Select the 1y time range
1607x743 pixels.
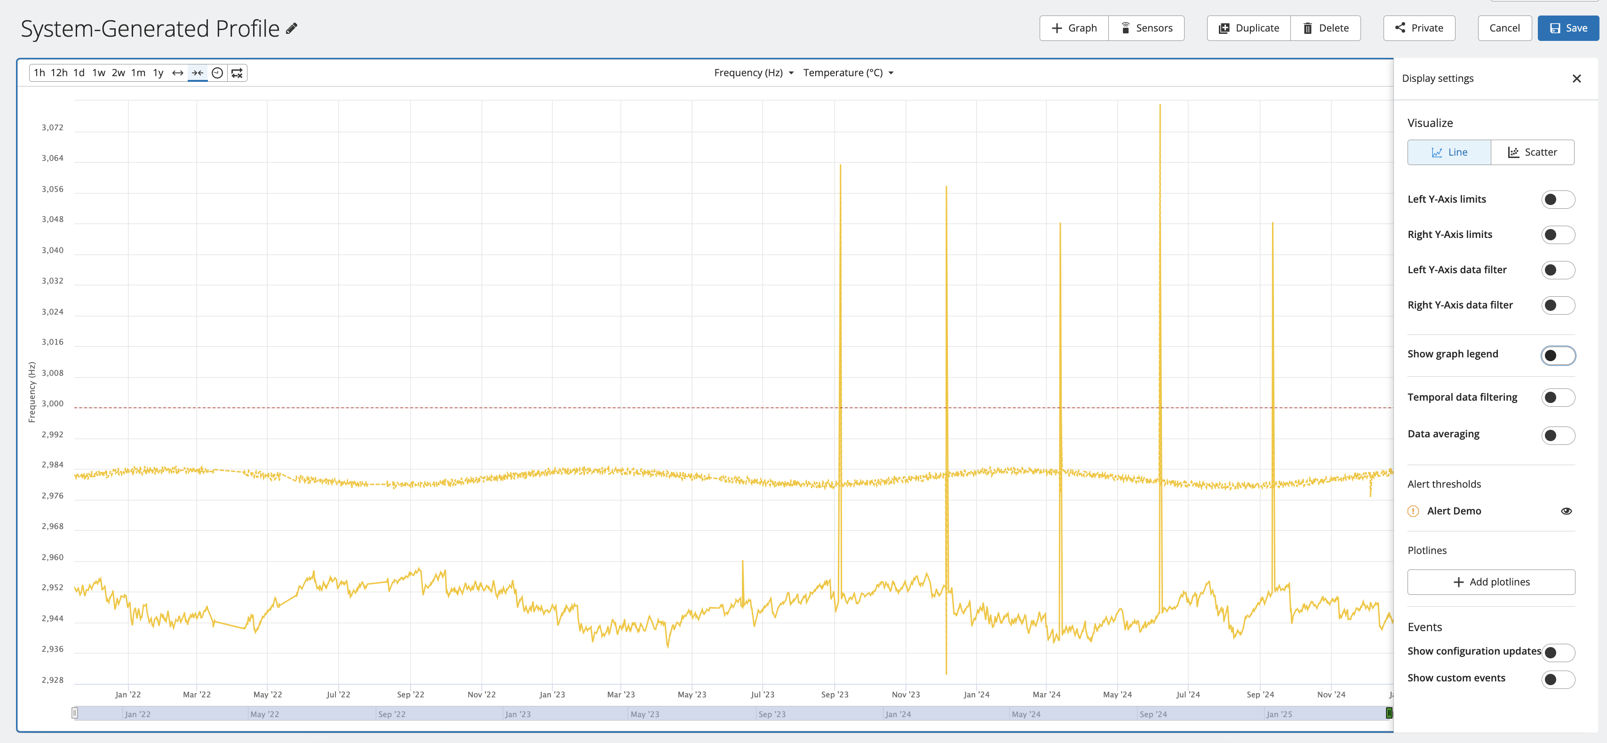tap(159, 73)
